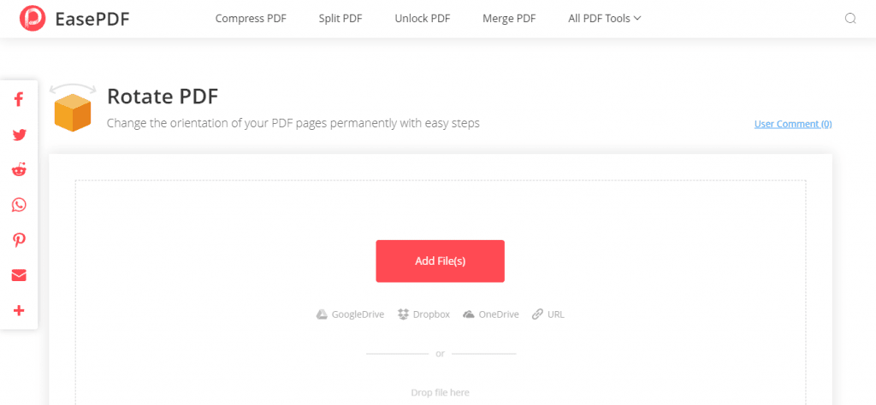Go to Unlock PDF tool
The height and width of the screenshot is (405, 876).
point(423,19)
